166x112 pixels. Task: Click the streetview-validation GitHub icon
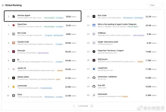(94, 78)
